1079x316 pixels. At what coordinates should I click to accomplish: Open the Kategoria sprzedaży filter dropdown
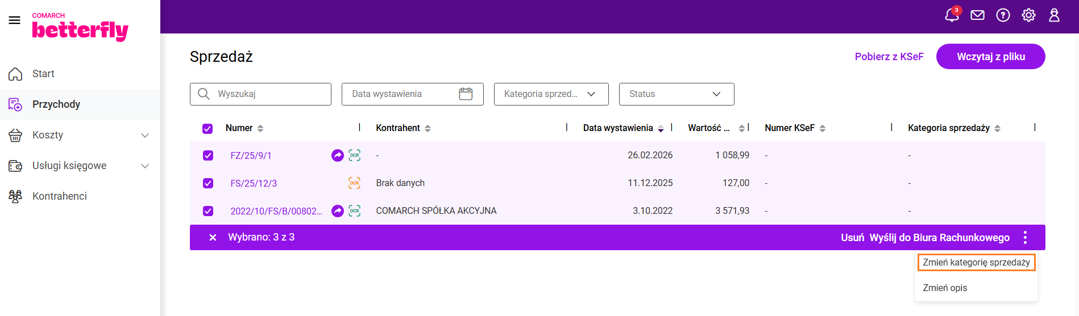click(551, 94)
